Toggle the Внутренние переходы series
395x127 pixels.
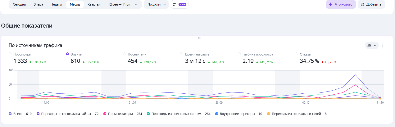coord(217,114)
